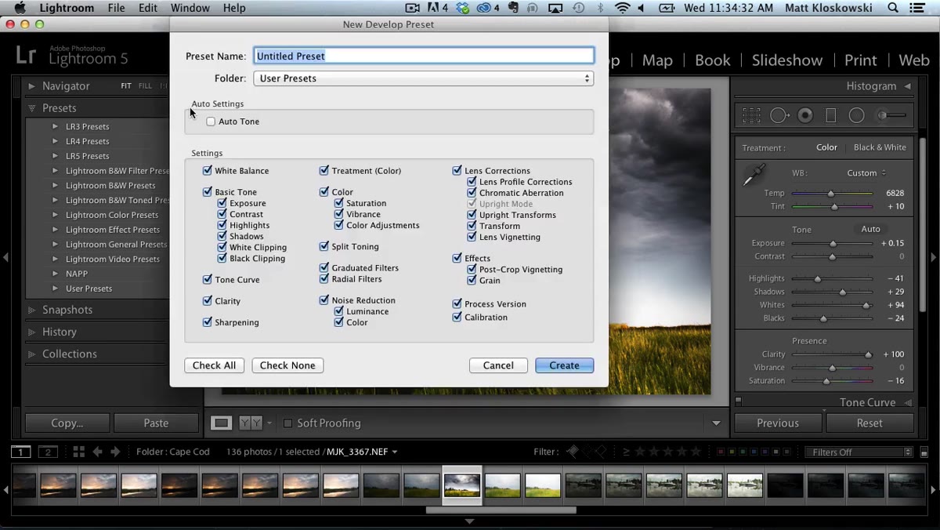Enable the Auto Tone checkbox
Viewport: 940px width, 530px height.
pyautogui.click(x=211, y=122)
